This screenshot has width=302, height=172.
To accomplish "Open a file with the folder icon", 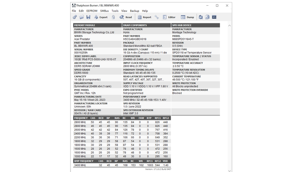I will (82, 17).
